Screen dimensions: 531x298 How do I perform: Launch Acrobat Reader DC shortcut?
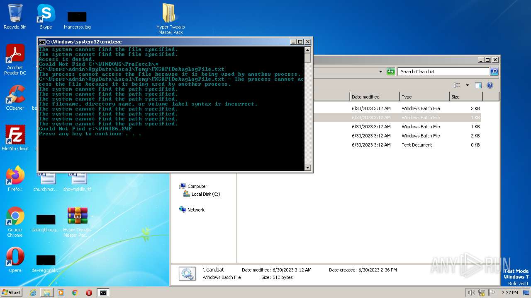click(15, 60)
